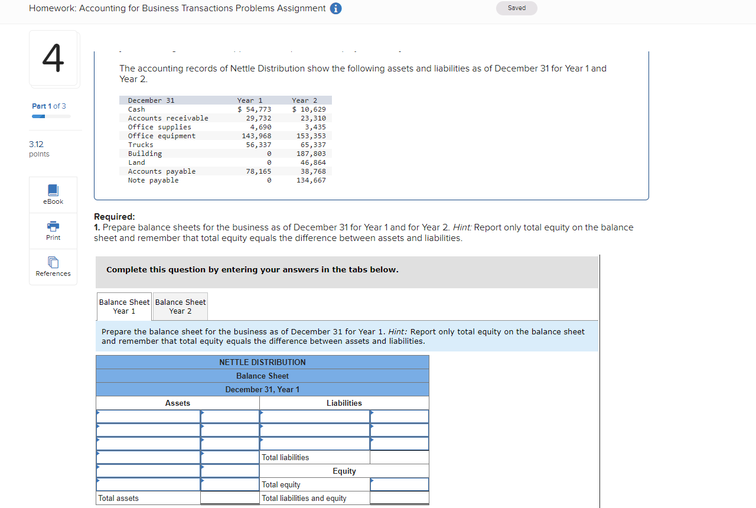Open the eBook resource
Image resolution: width=756 pixels, height=508 pixels.
click(x=53, y=194)
